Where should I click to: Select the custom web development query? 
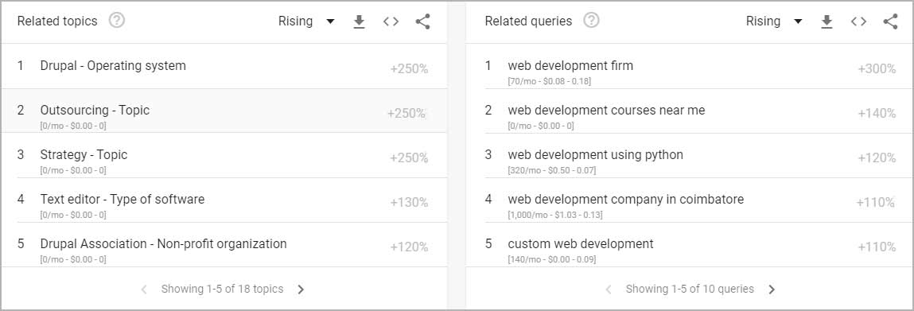690,245
